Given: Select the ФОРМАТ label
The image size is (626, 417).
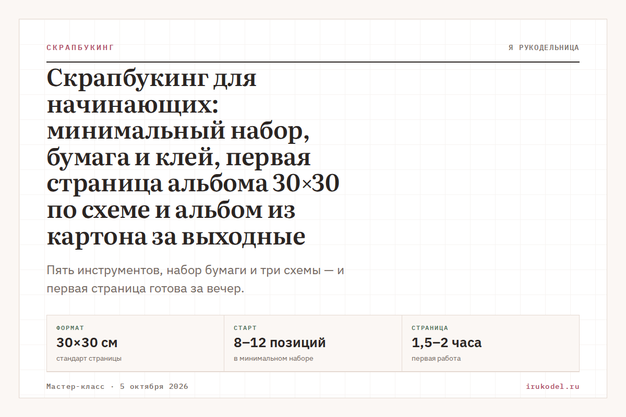Looking at the screenshot, I should point(70,328).
